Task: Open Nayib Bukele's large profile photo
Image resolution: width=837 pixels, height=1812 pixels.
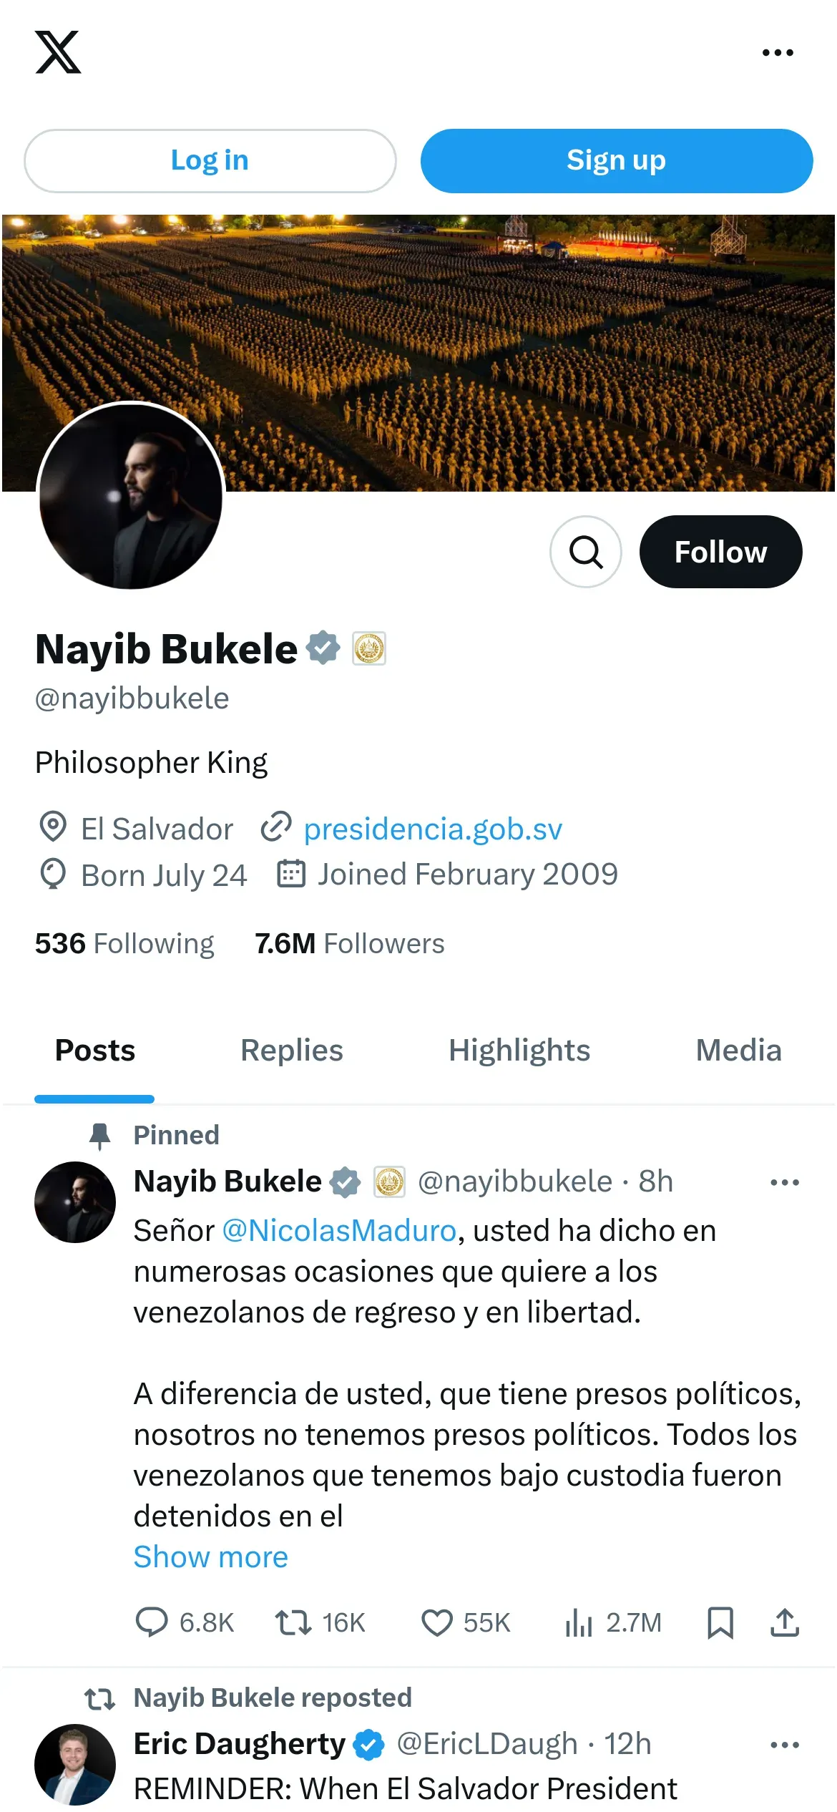Action: [x=131, y=496]
